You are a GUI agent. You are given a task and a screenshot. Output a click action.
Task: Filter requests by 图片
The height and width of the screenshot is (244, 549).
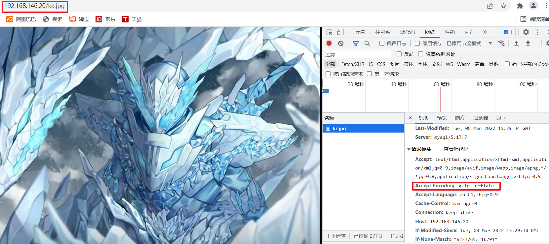tap(394, 64)
